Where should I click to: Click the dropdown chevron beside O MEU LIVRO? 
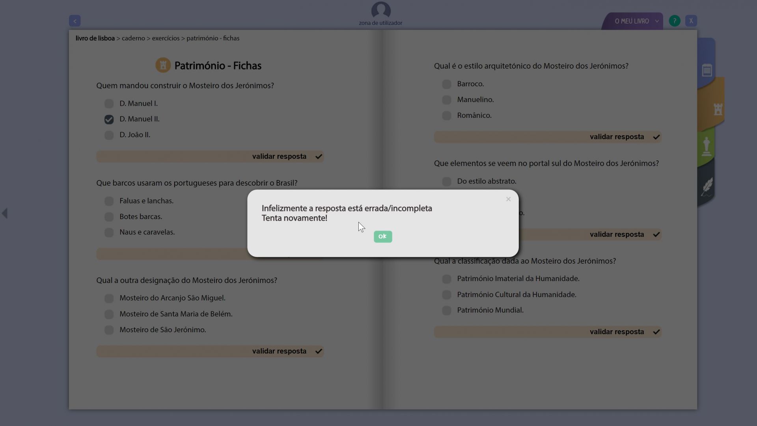[x=657, y=21]
